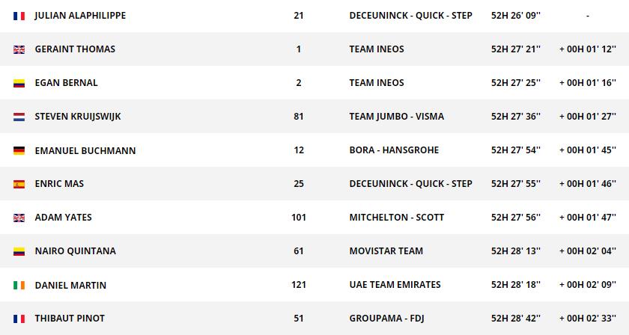
Task: Click the French flag next to Thibaut Pinot
Action: [x=19, y=319]
